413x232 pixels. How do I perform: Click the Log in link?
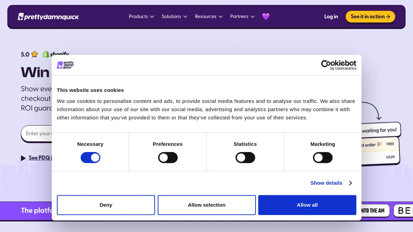coord(331,16)
